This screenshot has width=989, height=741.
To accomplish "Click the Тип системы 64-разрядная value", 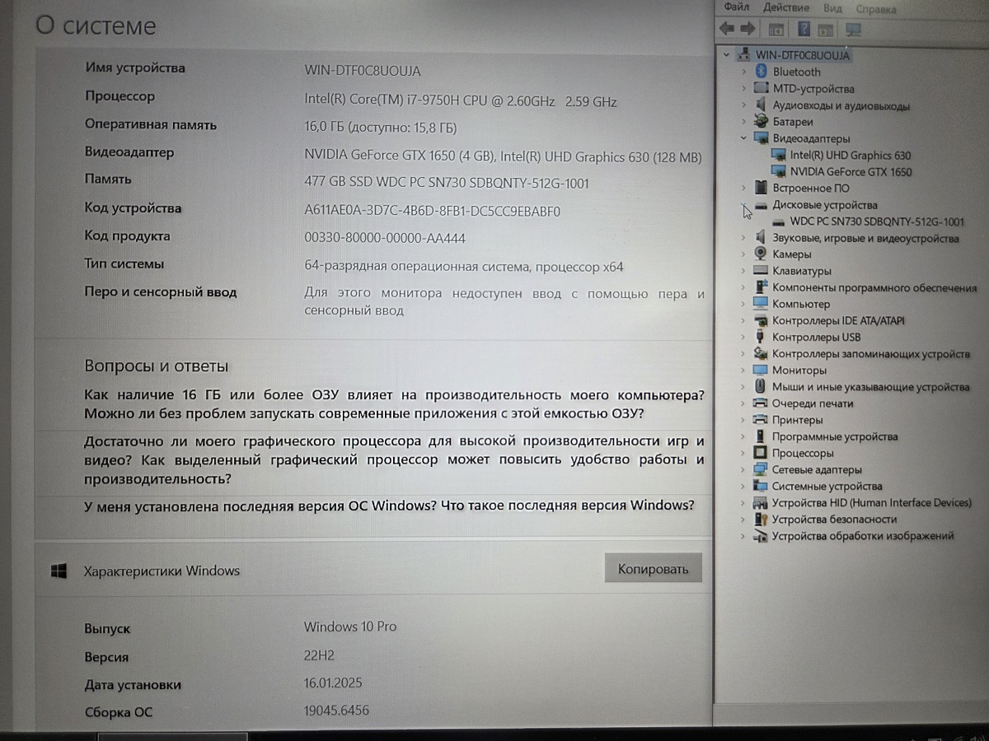I will [x=463, y=267].
